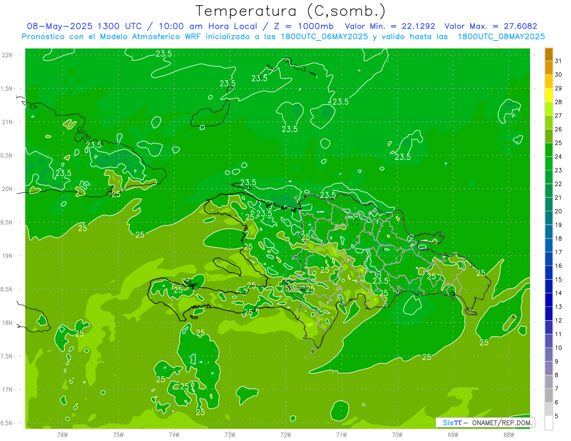The image size is (571, 441).
Task: Click the color bar label "14"
Action: [x=558, y=293]
